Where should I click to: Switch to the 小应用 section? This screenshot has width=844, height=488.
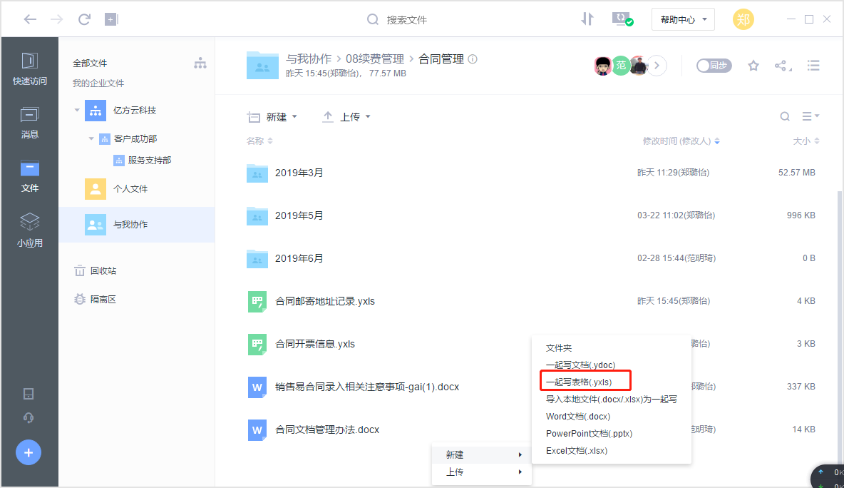29,229
